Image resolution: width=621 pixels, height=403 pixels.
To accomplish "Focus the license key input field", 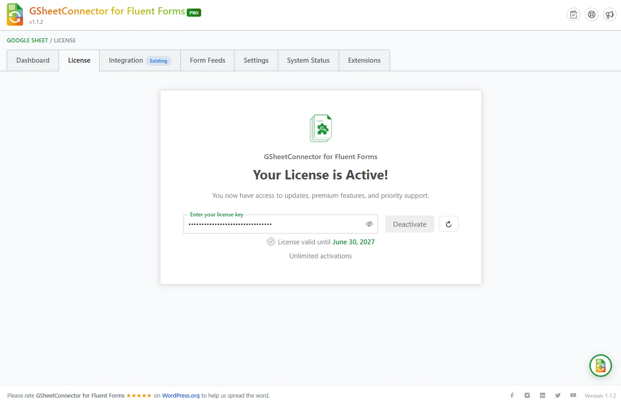I will [281, 224].
